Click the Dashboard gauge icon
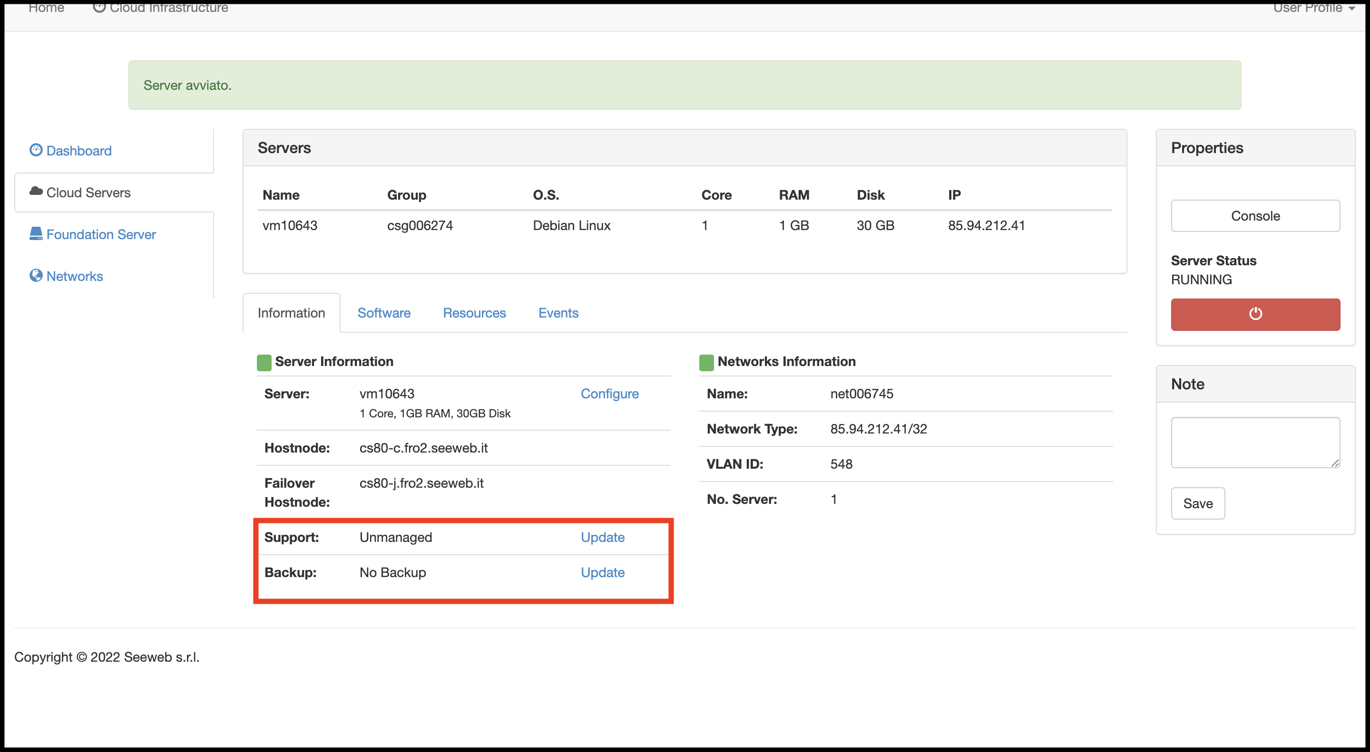 [x=36, y=150]
